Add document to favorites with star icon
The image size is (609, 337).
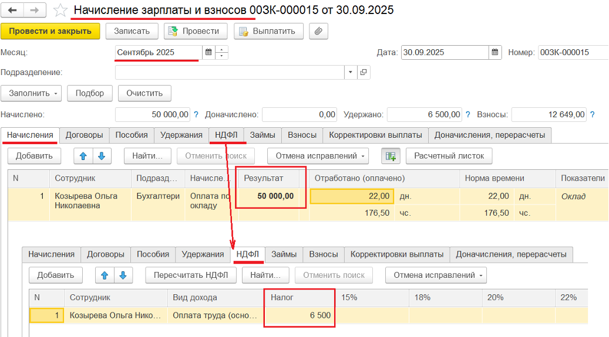pyautogui.click(x=60, y=11)
